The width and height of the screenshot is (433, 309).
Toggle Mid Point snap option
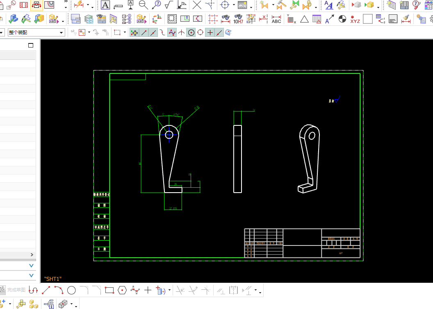[153, 32]
